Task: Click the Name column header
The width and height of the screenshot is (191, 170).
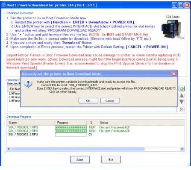Action: click(x=30, y=123)
